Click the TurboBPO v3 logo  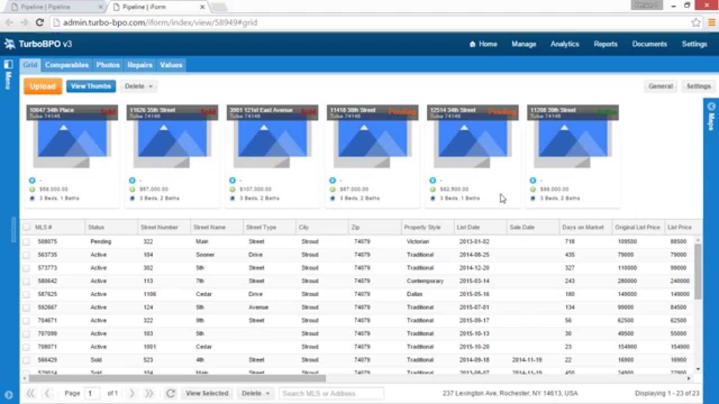38,44
